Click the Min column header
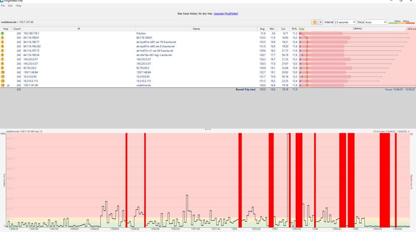This screenshot has height=232, width=416. tap(272, 29)
